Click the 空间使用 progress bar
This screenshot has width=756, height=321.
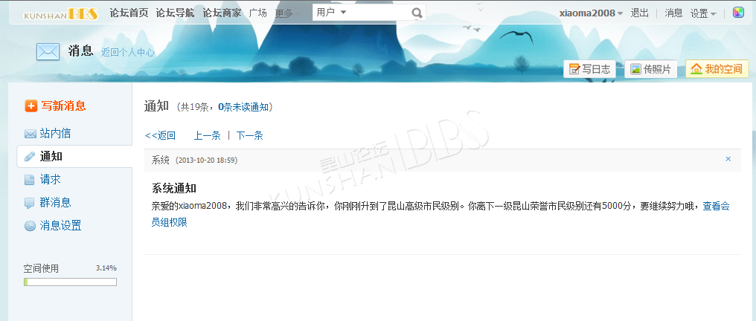tap(71, 282)
